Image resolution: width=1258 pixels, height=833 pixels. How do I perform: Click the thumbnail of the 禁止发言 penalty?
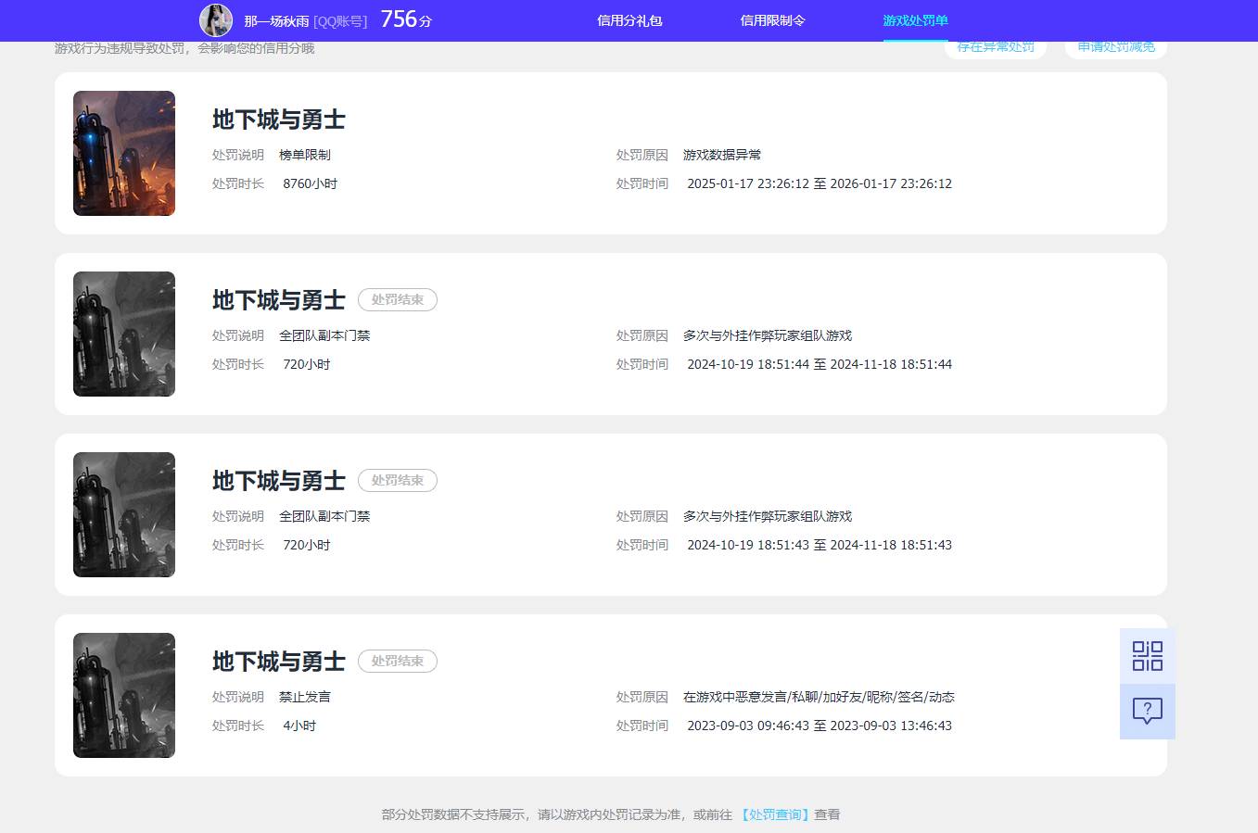(124, 695)
